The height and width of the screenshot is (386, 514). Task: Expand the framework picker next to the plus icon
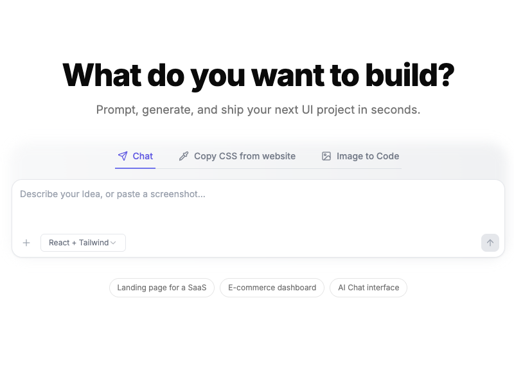[83, 243]
